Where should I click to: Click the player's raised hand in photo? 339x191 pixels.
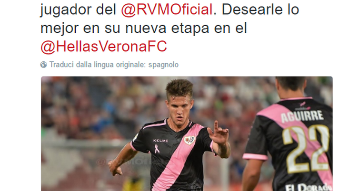click(218, 133)
